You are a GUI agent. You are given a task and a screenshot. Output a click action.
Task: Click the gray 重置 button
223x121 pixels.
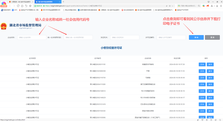point(212,37)
